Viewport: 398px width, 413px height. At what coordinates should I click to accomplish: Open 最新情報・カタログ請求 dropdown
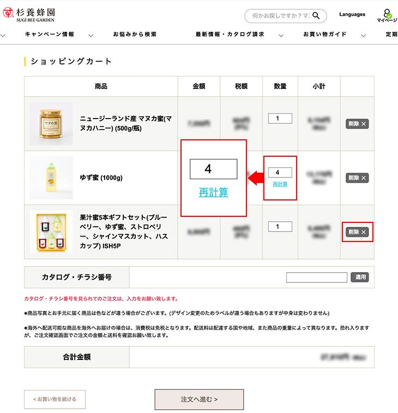pyautogui.click(x=230, y=34)
